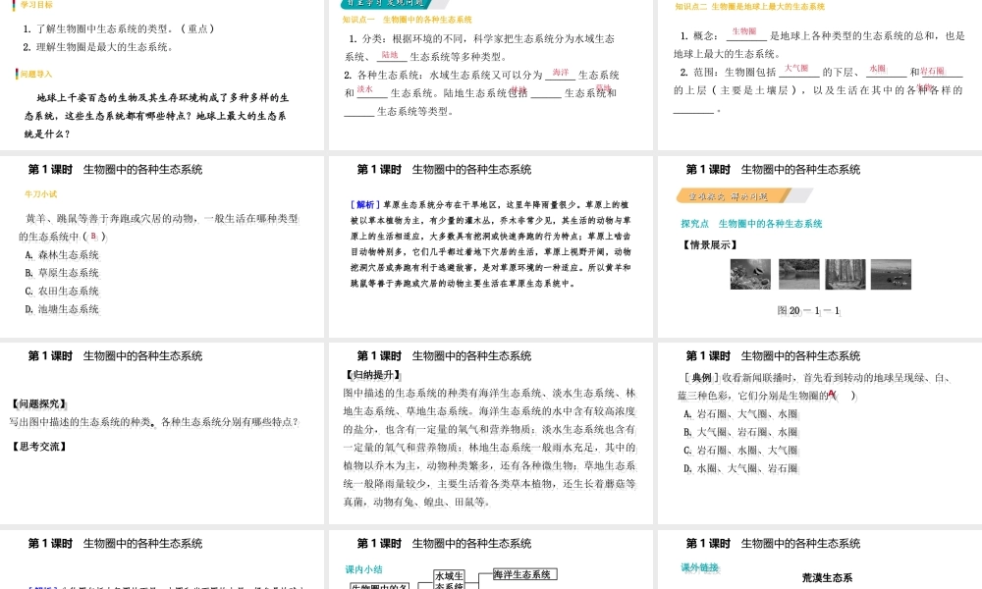Click the 水域生态系统 box in the diagram
The height and width of the screenshot is (589, 982).
[x=450, y=580]
